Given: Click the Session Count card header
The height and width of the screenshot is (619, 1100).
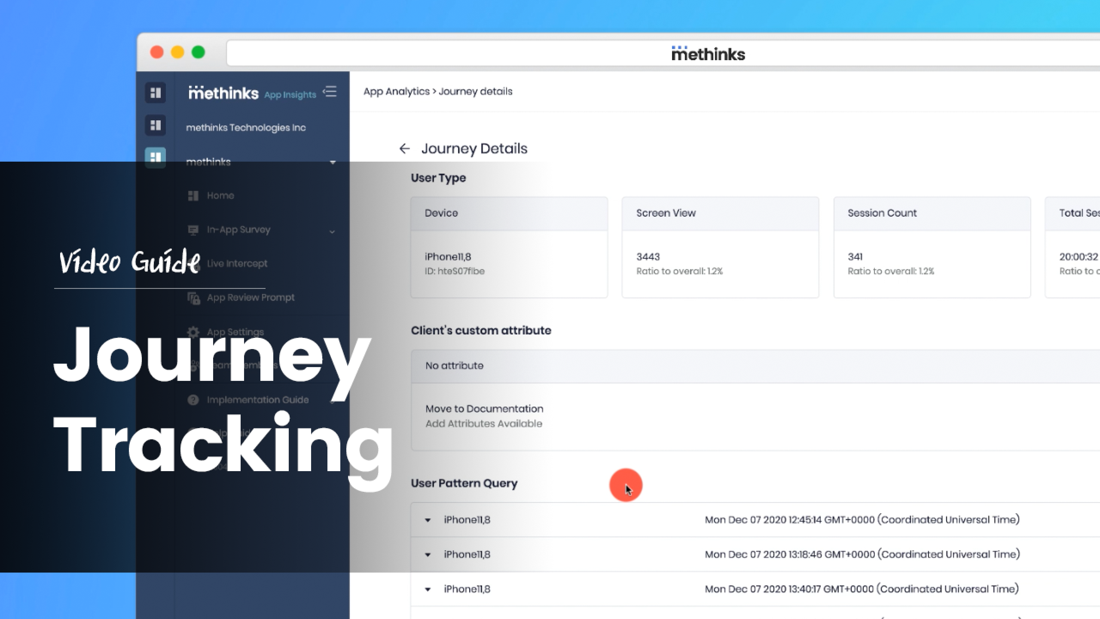Looking at the screenshot, I should pyautogui.click(x=932, y=213).
